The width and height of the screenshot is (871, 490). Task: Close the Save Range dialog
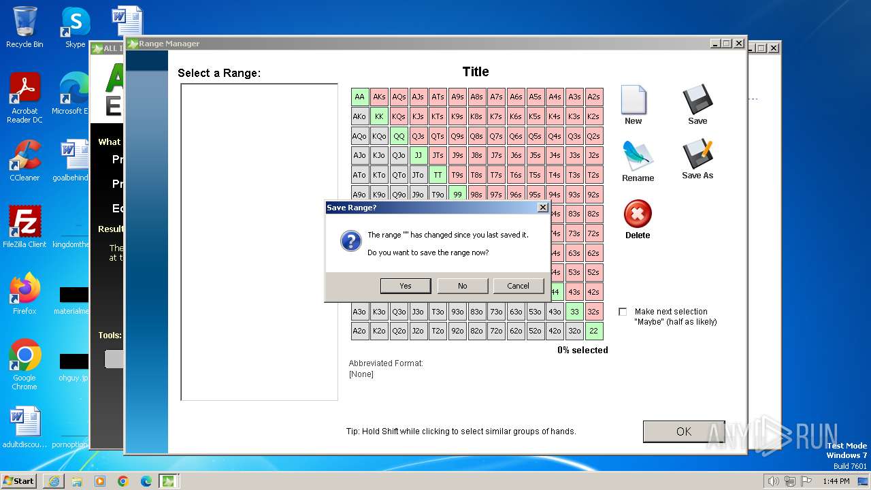(542, 208)
